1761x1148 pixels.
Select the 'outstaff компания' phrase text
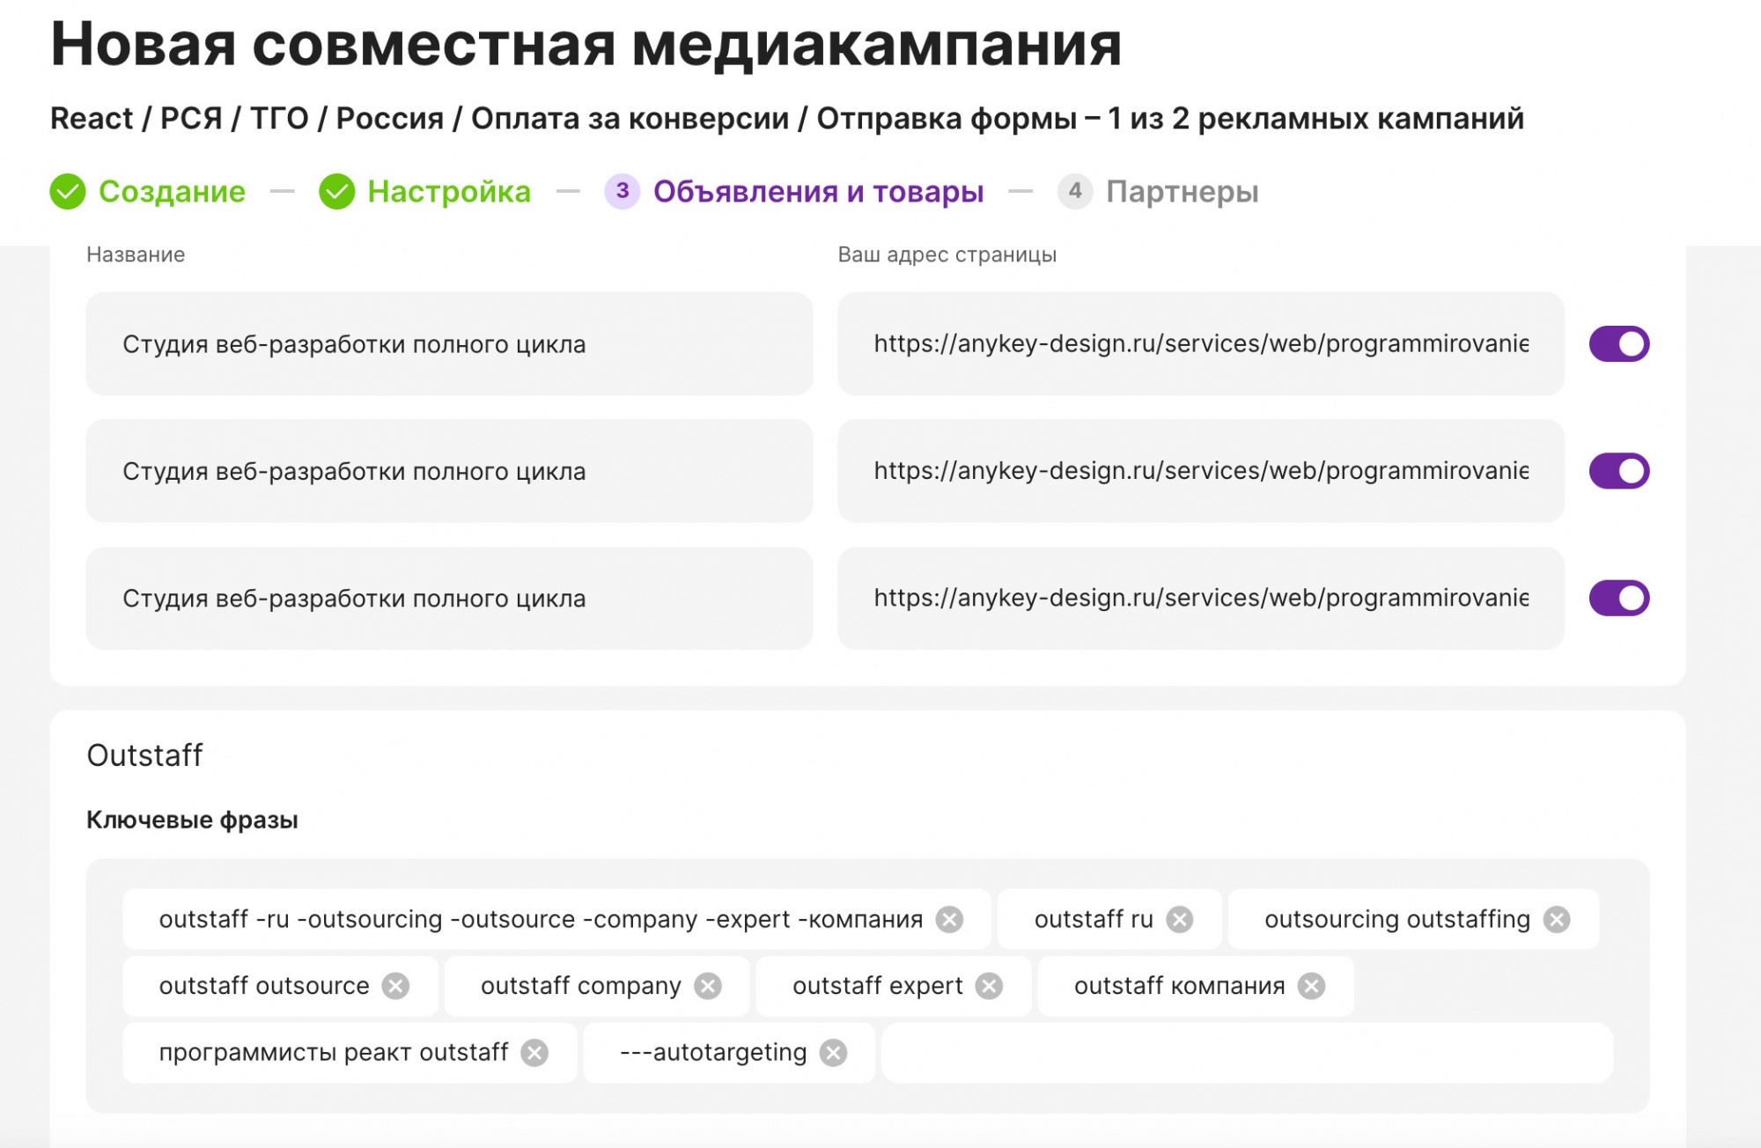(x=1180, y=986)
